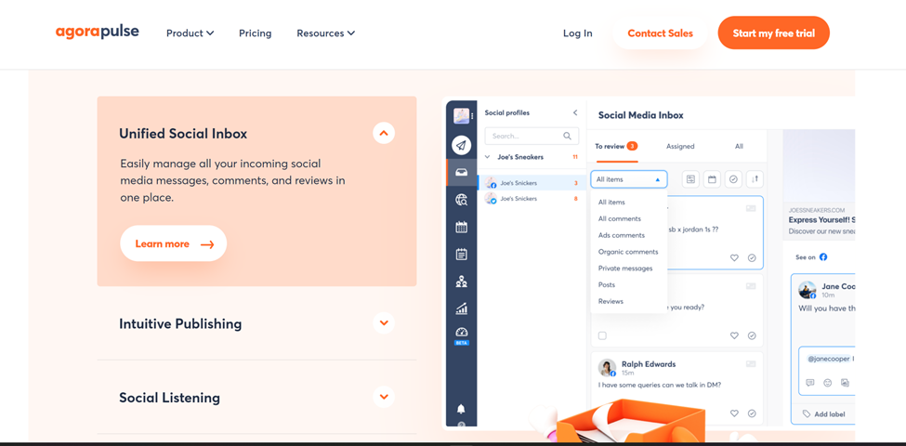Click the checkmark circle icon in inbox toolbar
The image size is (906, 446).
click(733, 179)
